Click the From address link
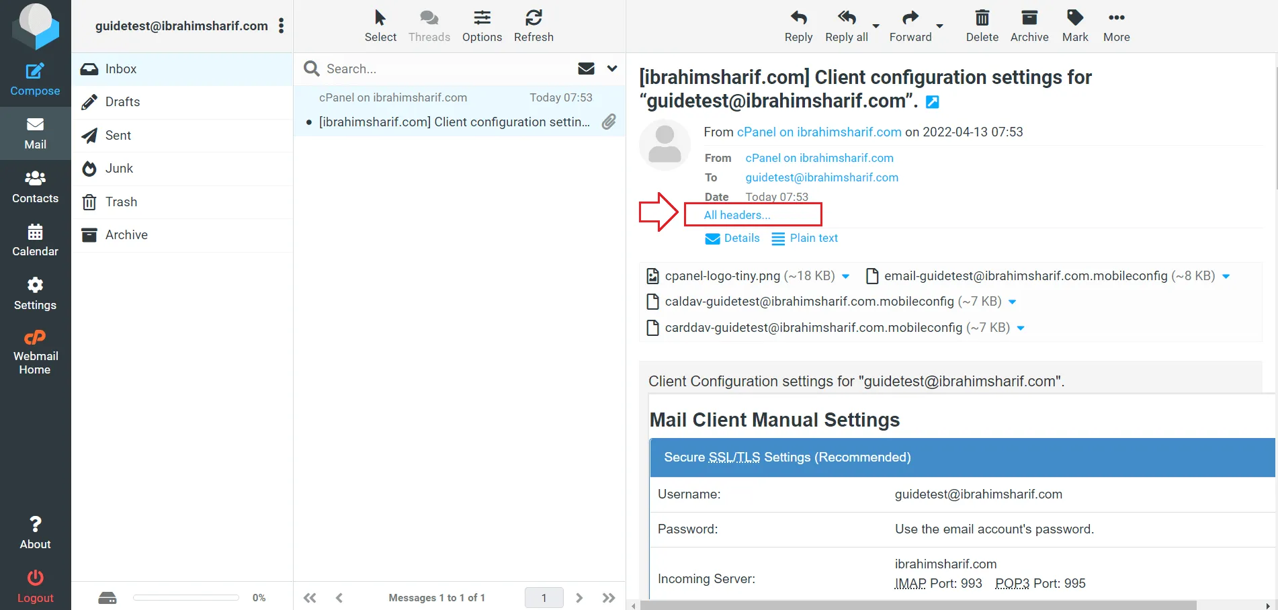This screenshot has width=1278, height=610. tap(819, 158)
